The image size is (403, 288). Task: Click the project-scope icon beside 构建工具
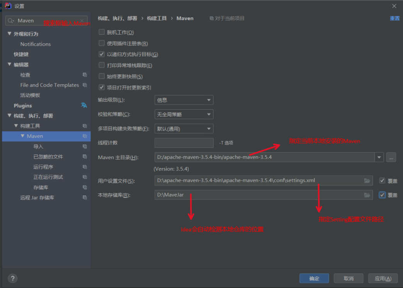[x=85, y=126]
